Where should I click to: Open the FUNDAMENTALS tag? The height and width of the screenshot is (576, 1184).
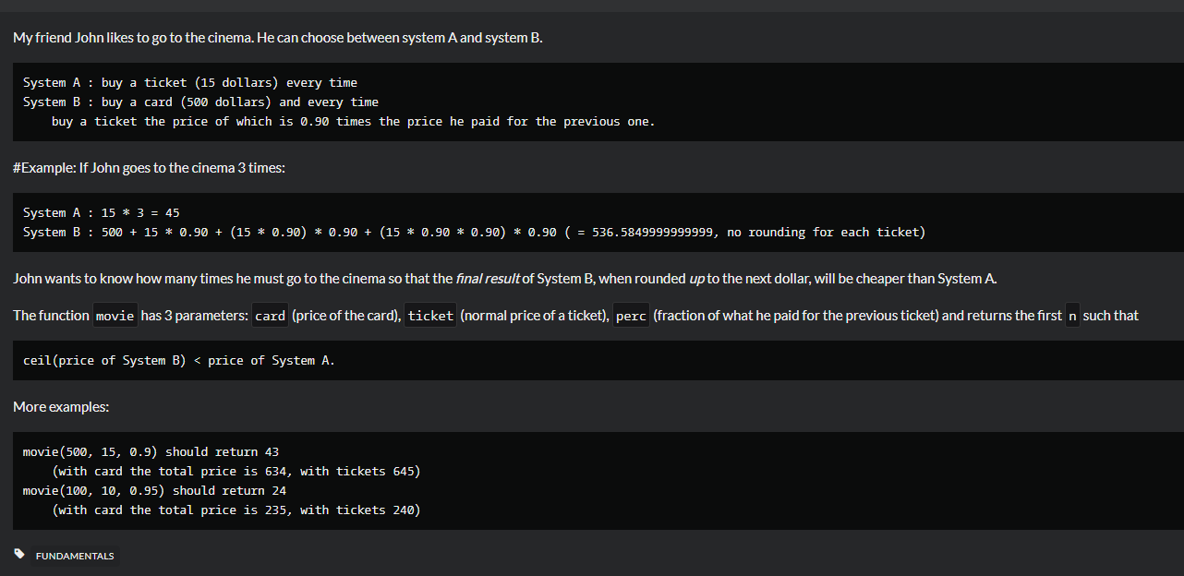[x=75, y=556]
